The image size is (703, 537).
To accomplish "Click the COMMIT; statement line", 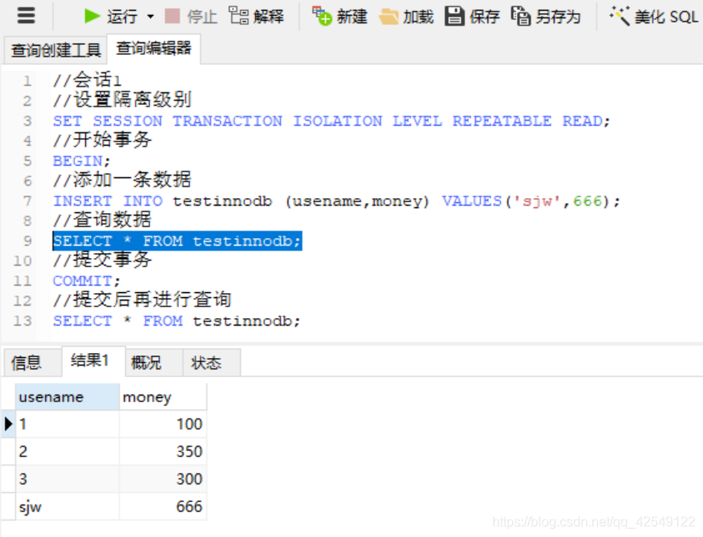I will coord(87,281).
